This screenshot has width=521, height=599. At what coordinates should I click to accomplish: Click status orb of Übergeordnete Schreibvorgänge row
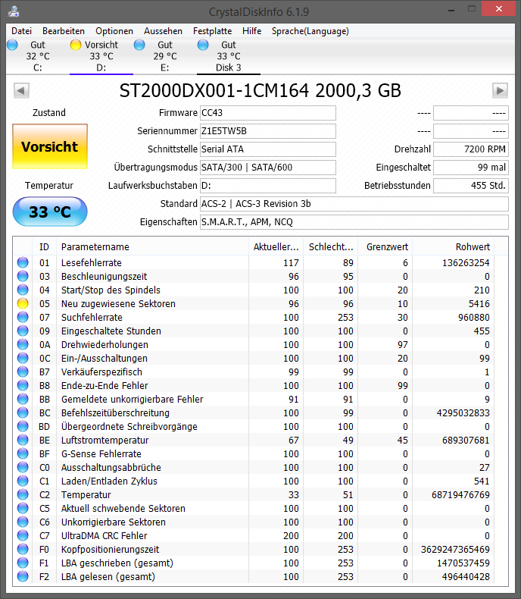coord(23,426)
